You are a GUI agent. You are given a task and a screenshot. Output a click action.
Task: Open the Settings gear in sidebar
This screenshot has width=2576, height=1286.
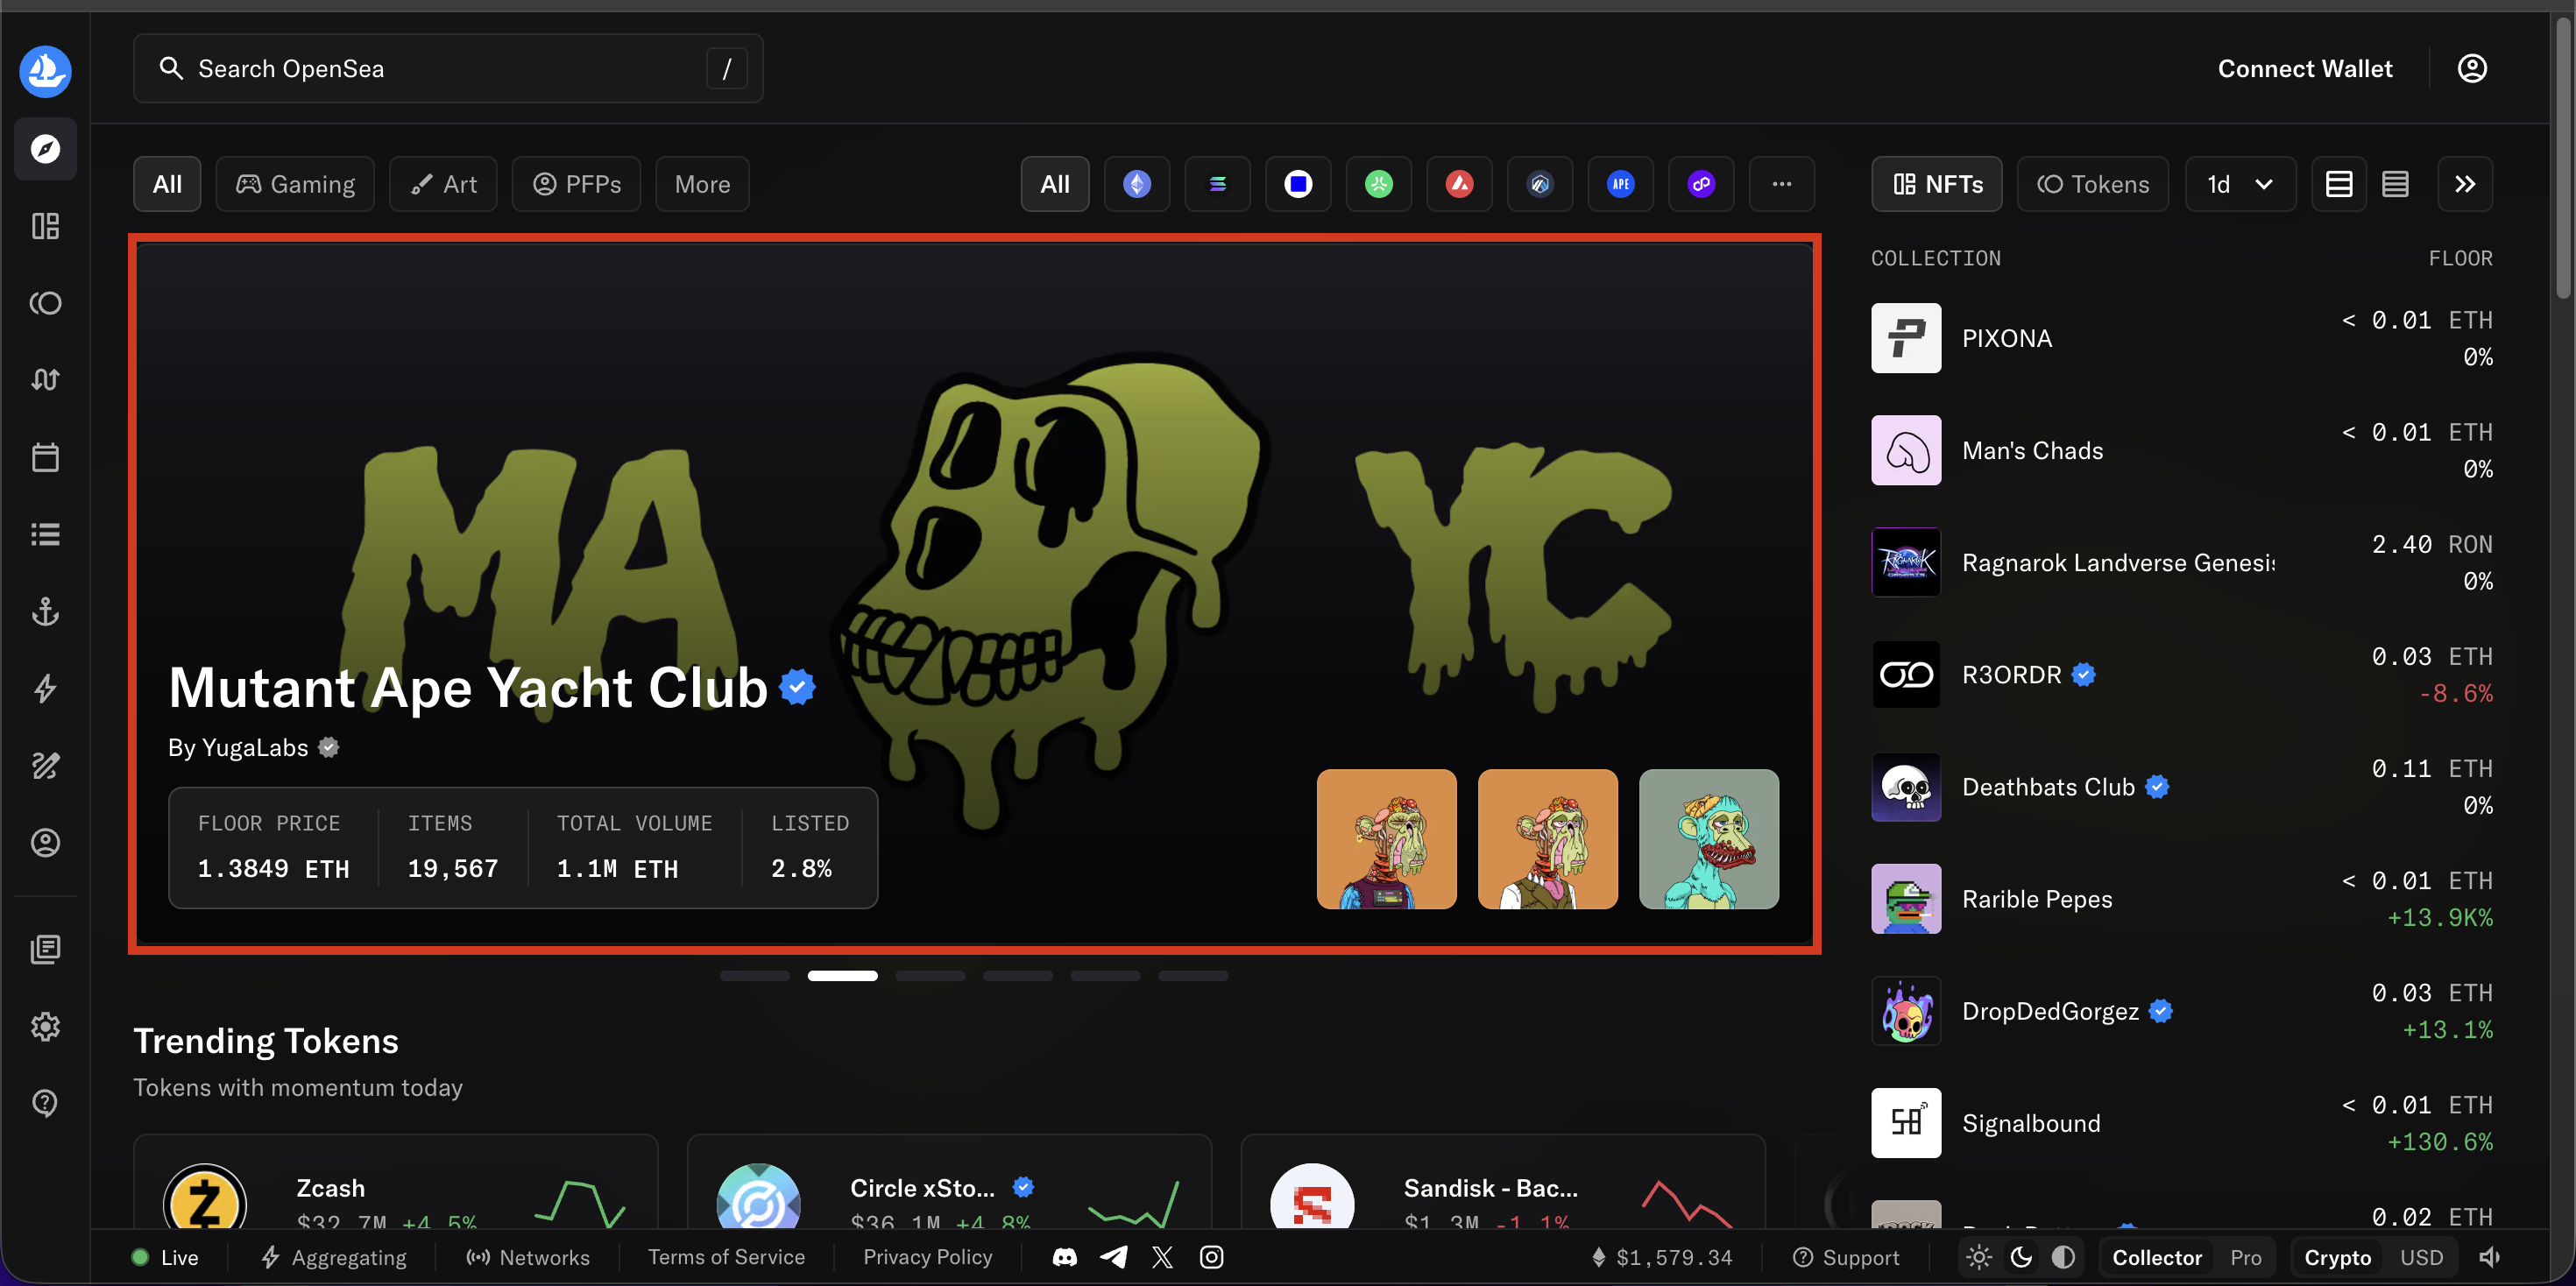pos(45,1026)
